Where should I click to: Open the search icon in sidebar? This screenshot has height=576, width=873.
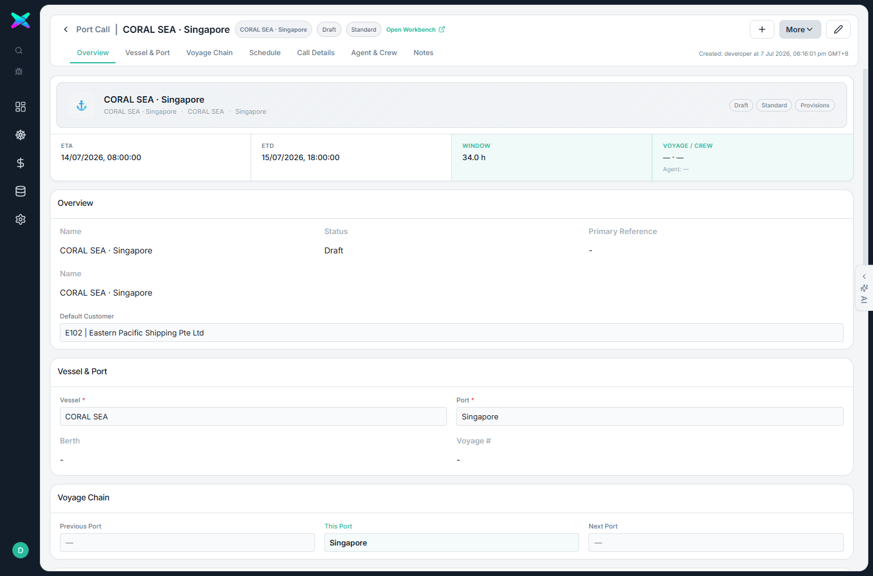[19, 50]
